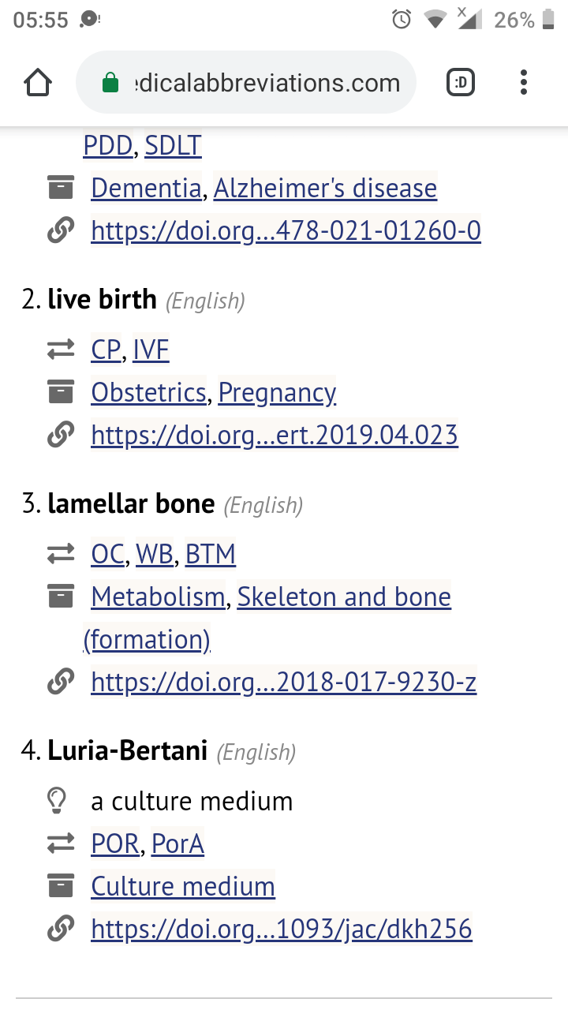This screenshot has width=568, height=1010.
Task: Open the Metabolism category link
Action: pos(158,597)
